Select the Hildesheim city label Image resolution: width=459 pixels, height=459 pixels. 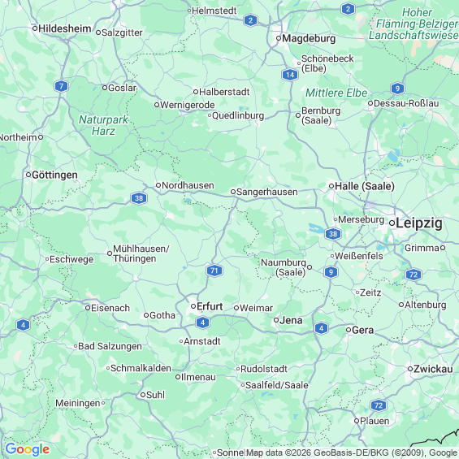pos(65,28)
